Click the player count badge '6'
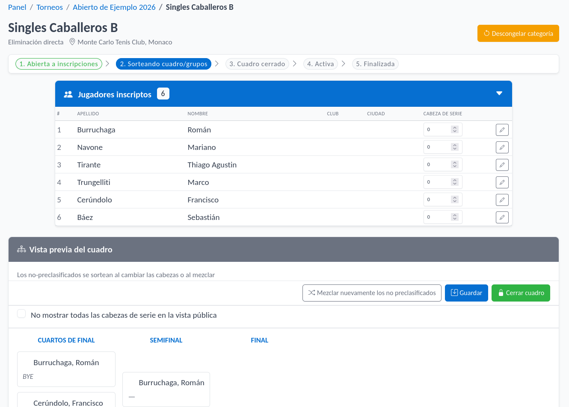The height and width of the screenshot is (407, 569). (x=163, y=94)
